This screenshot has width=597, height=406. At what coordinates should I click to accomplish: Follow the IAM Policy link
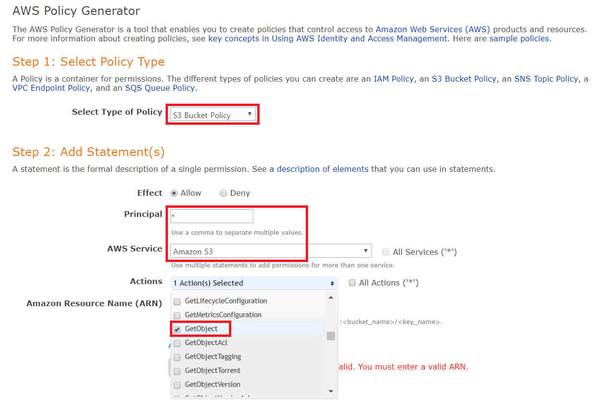click(x=394, y=79)
